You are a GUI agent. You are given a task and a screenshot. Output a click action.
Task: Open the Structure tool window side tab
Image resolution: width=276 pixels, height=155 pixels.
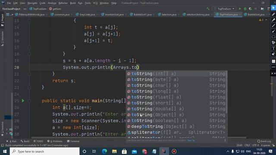pos(2,39)
